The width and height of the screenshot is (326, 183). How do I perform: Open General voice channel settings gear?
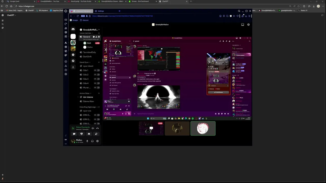(x=99, y=37)
